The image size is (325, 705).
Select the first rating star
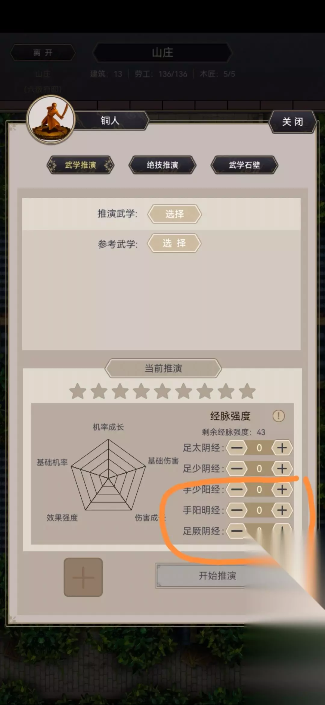[x=78, y=391]
